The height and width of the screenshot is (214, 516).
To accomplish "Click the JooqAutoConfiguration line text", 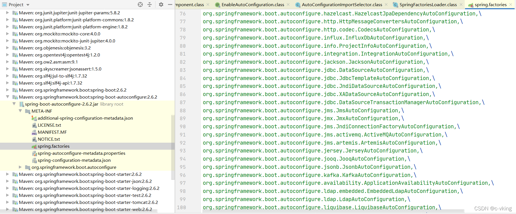I will pos(306,159).
